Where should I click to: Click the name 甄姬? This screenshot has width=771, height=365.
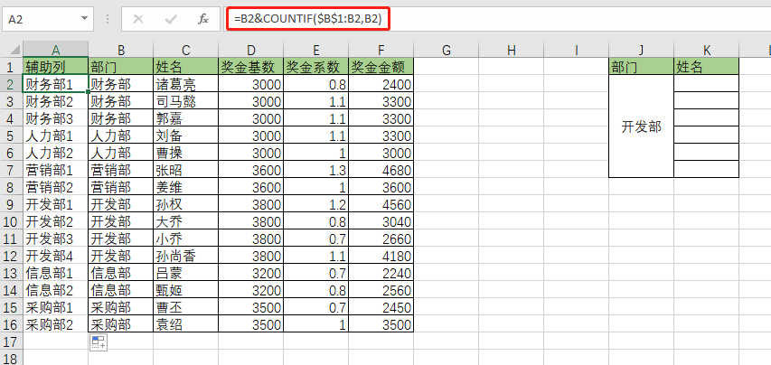(x=169, y=290)
